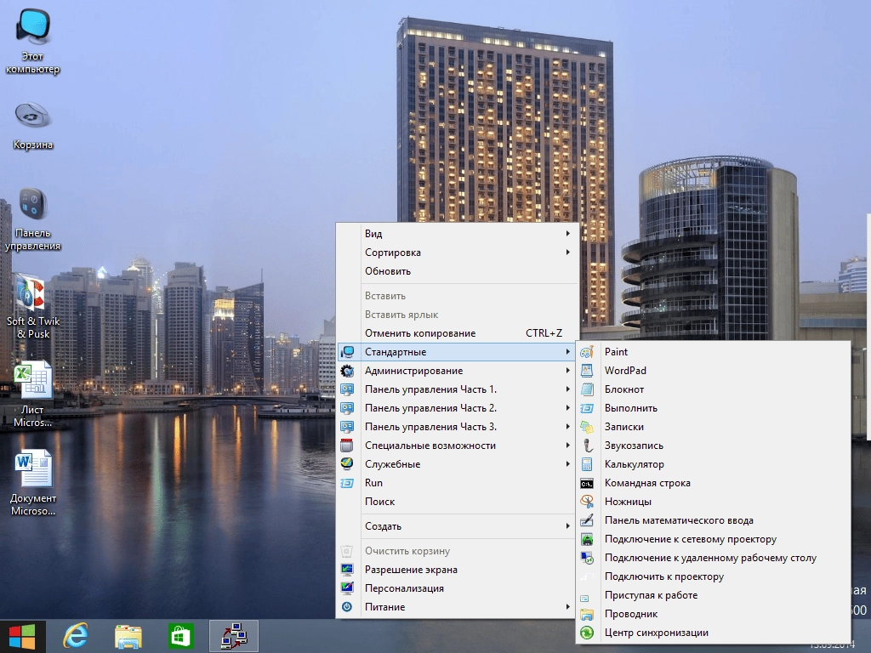Image resolution: width=871 pixels, height=653 pixels.
Task: Expand the Вид submenu arrow
Action: [x=567, y=234]
